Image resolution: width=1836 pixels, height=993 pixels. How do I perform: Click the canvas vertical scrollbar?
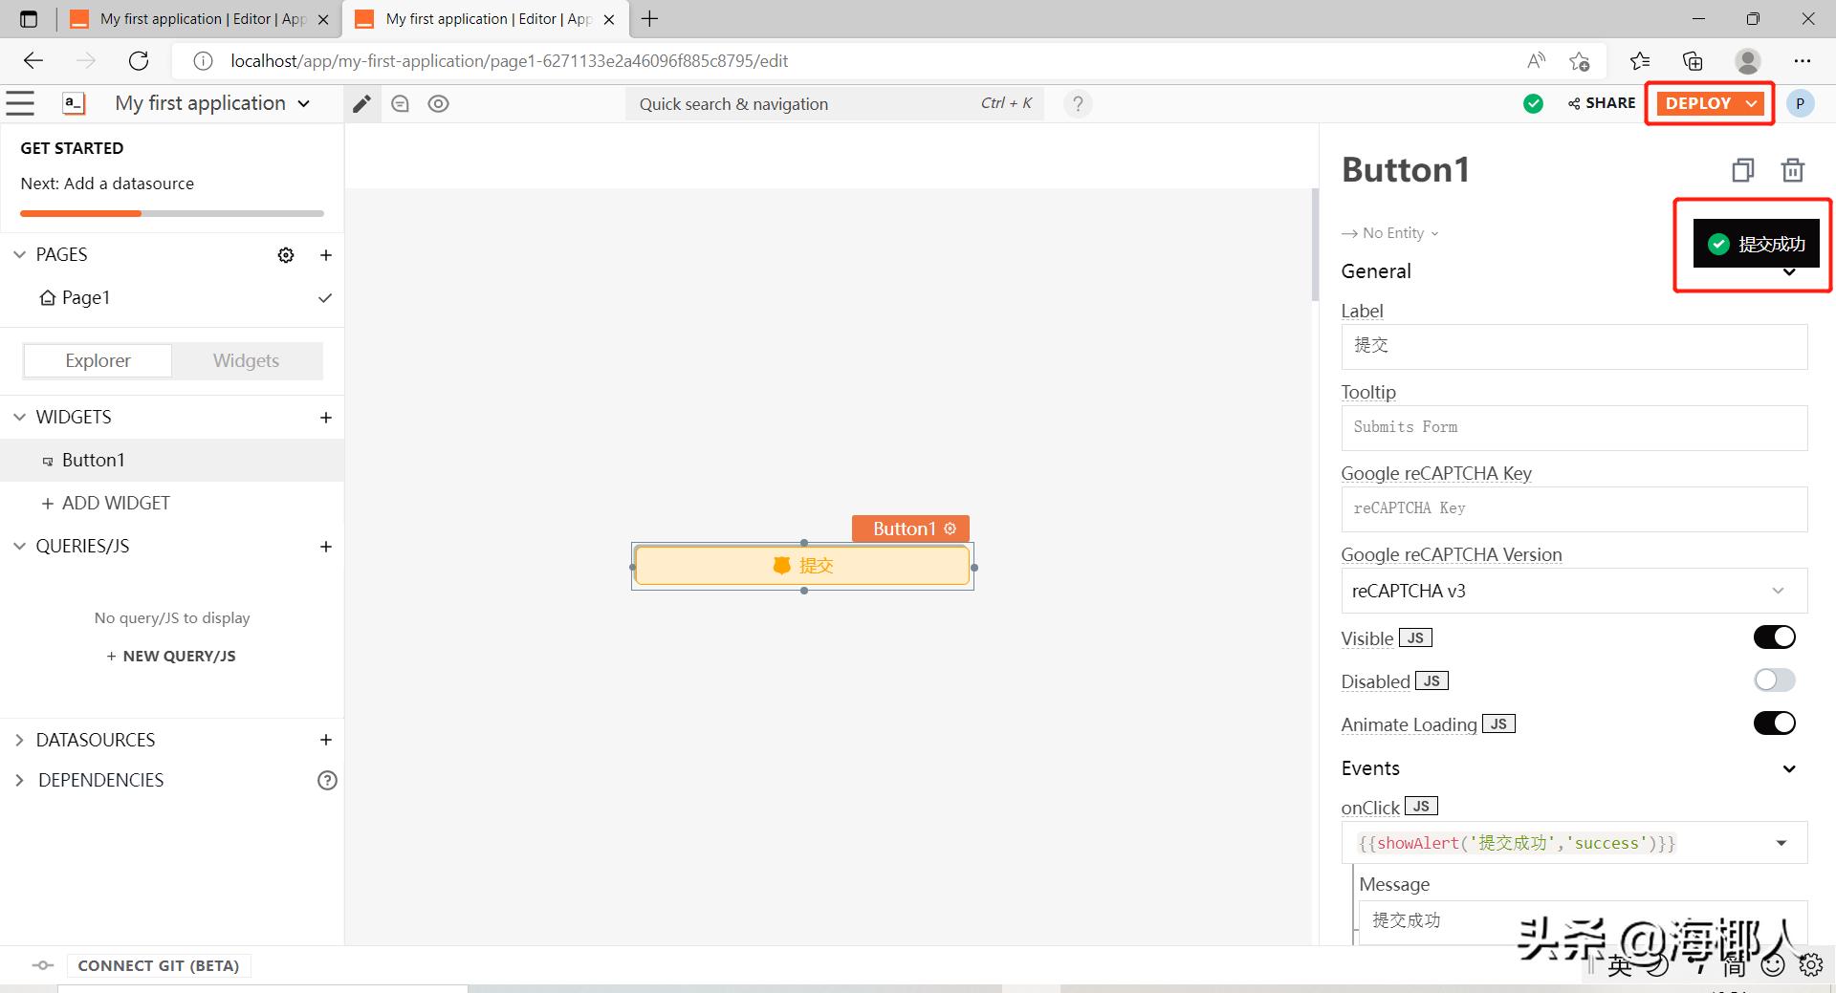pyautogui.click(x=1315, y=245)
